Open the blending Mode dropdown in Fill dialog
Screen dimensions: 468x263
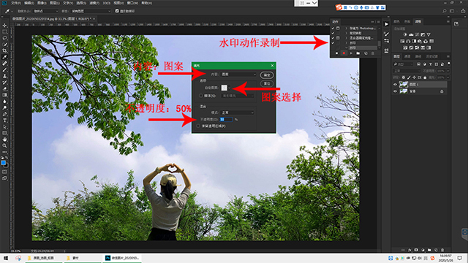237,113
